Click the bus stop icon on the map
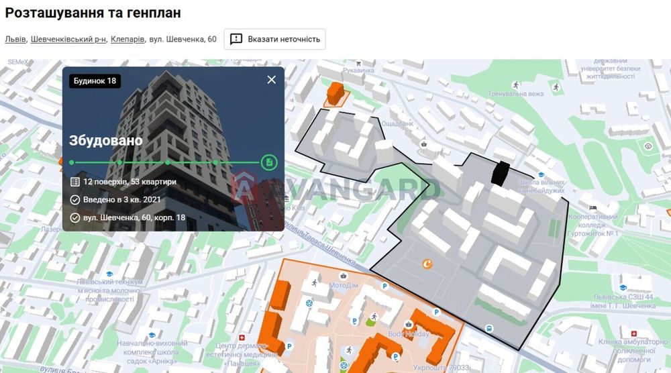The height and width of the screenshot is (373, 671). pyautogui.click(x=489, y=329)
